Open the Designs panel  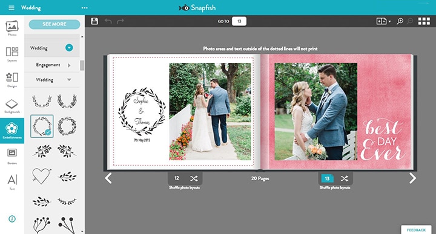12,80
